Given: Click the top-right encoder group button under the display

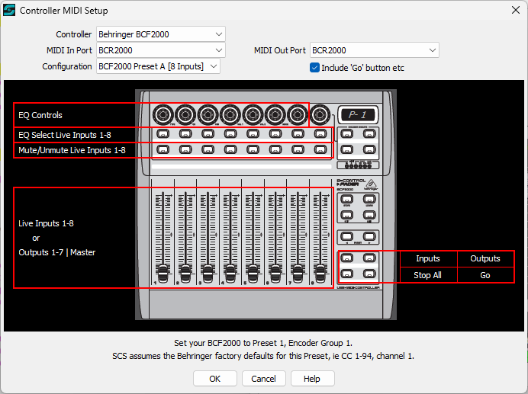Looking at the screenshot, I should click(x=369, y=134).
